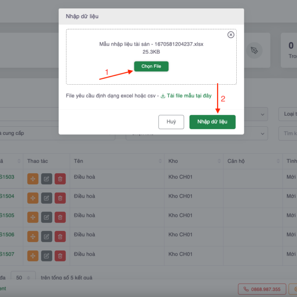Click the green Nhập dữ liệu button
Viewport: 297px width, 297px height.
point(212,121)
